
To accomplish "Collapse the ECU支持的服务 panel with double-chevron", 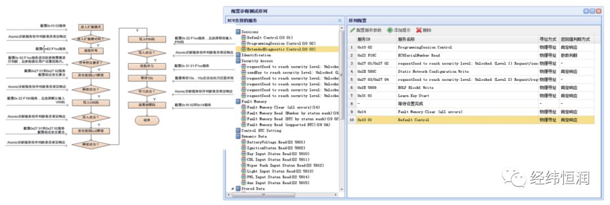I will 339,20.
